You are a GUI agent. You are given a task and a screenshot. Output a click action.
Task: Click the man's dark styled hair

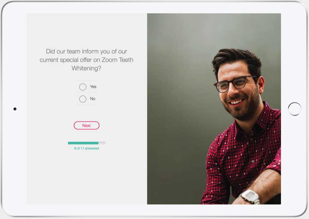pos(237,59)
